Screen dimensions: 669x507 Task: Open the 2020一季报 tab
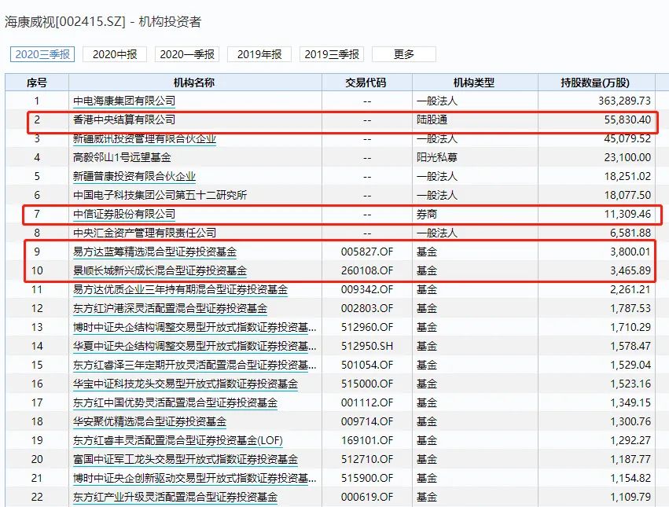tap(187, 54)
